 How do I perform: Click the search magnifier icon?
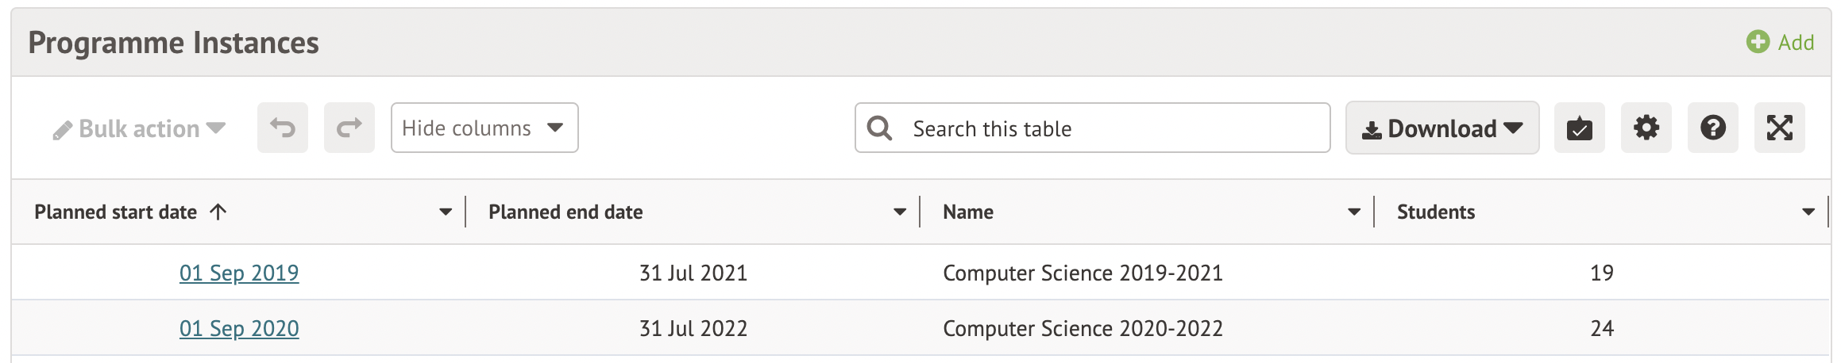(879, 128)
